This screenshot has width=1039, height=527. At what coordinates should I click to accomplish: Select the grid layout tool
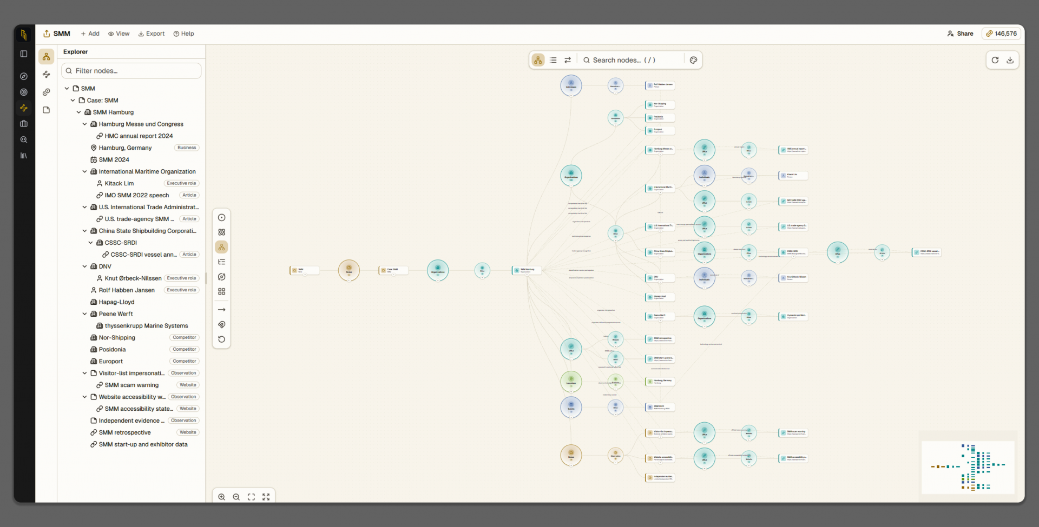point(222,291)
